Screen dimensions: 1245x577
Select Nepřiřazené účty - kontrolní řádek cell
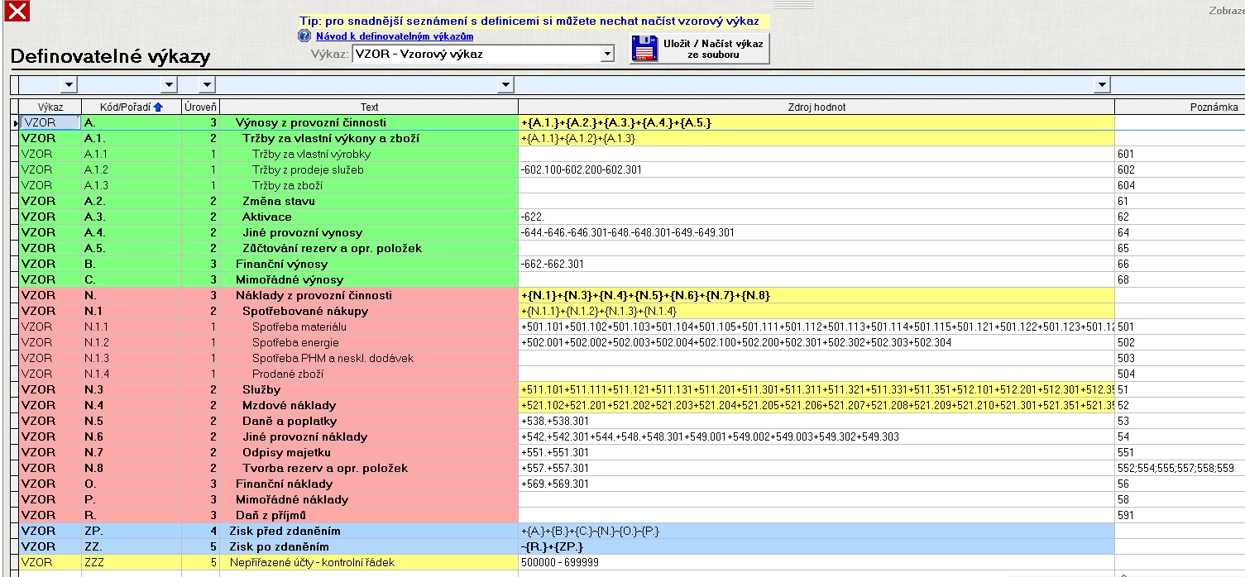[x=369, y=562]
